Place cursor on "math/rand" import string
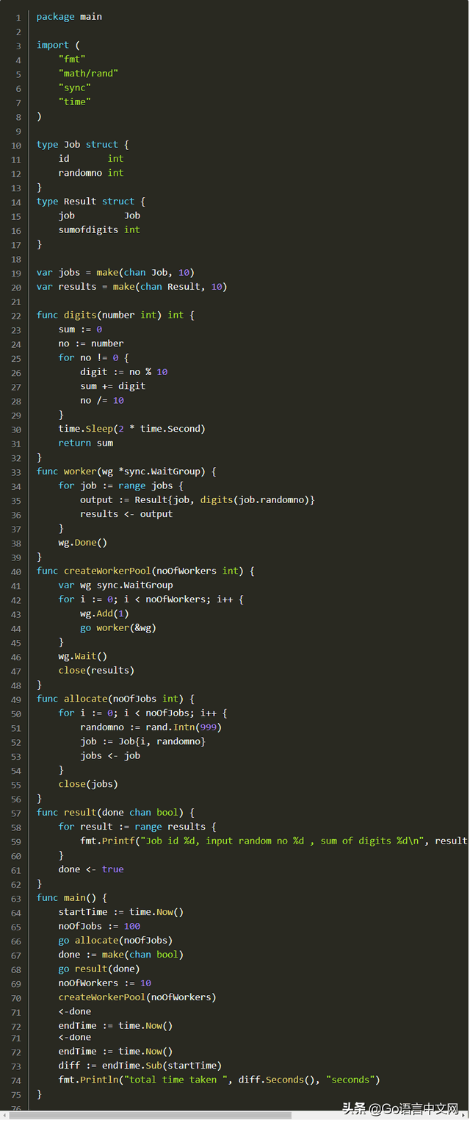The height and width of the screenshot is (1126, 470). click(x=88, y=73)
